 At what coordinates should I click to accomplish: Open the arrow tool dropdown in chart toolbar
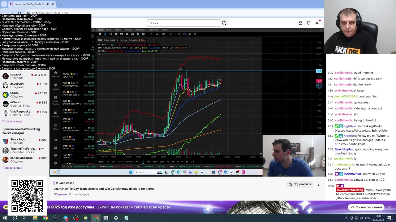171,34
